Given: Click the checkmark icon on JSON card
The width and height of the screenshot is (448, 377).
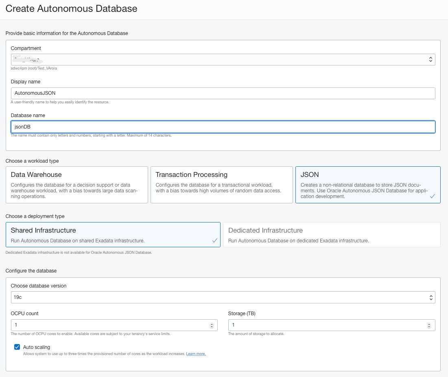Looking at the screenshot, I should [433, 196].
